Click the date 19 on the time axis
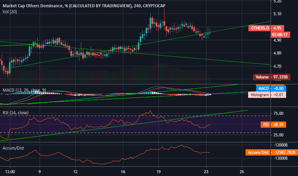 click(x=159, y=172)
